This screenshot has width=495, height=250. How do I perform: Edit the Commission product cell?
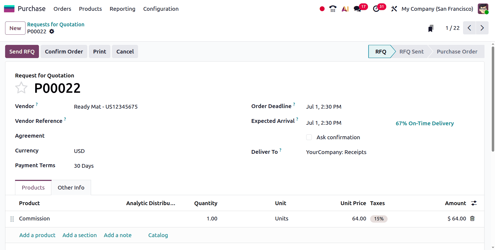point(70,219)
